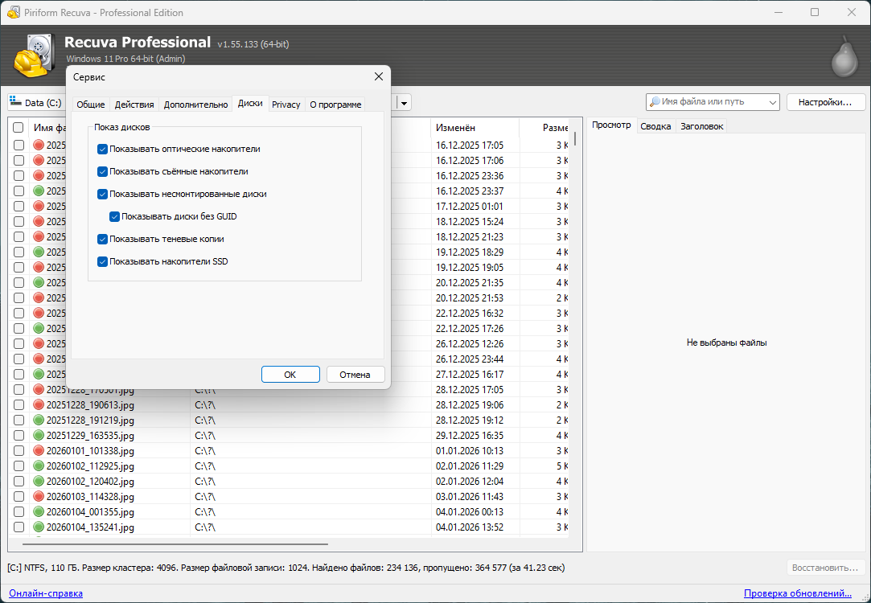Open О программе tab
Viewport: 871px width, 603px height.
[335, 105]
